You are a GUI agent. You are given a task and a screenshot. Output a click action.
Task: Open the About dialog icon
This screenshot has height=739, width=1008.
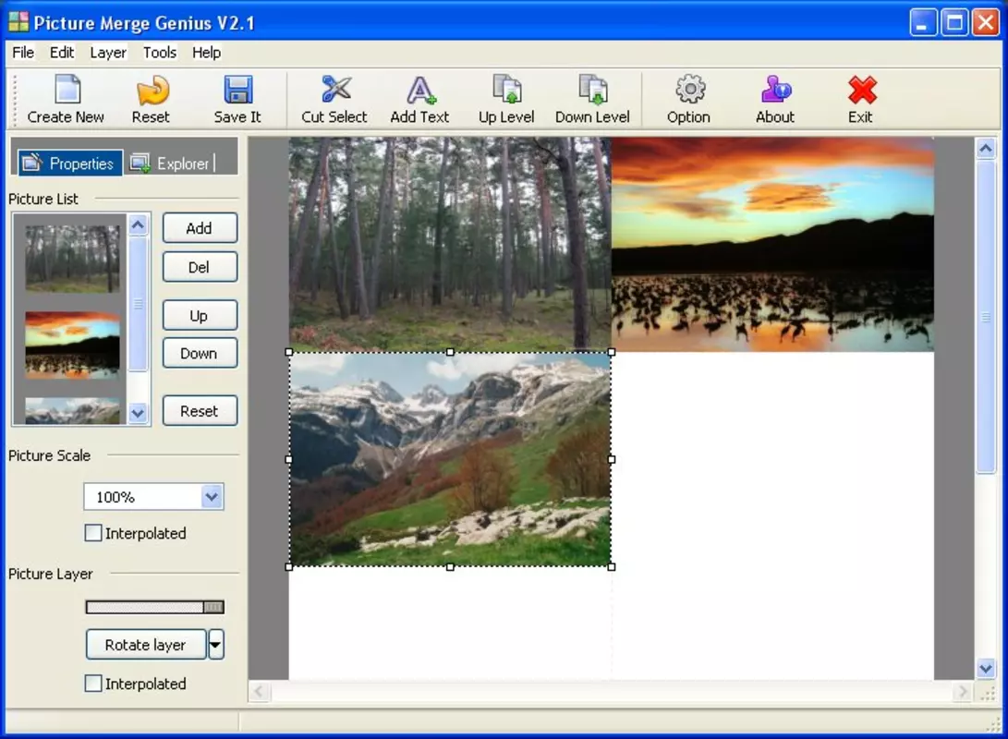click(775, 90)
